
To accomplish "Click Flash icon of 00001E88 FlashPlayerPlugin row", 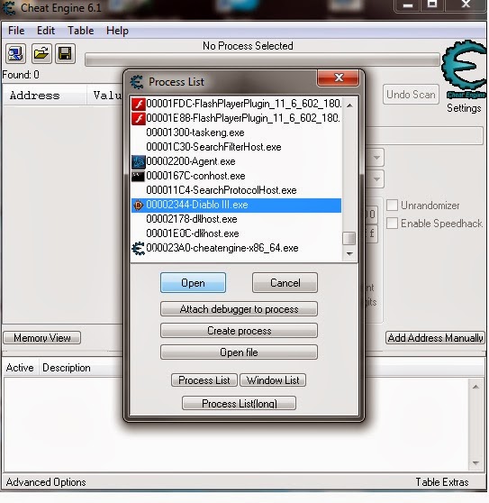I will pyautogui.click(x=139, y=118).
